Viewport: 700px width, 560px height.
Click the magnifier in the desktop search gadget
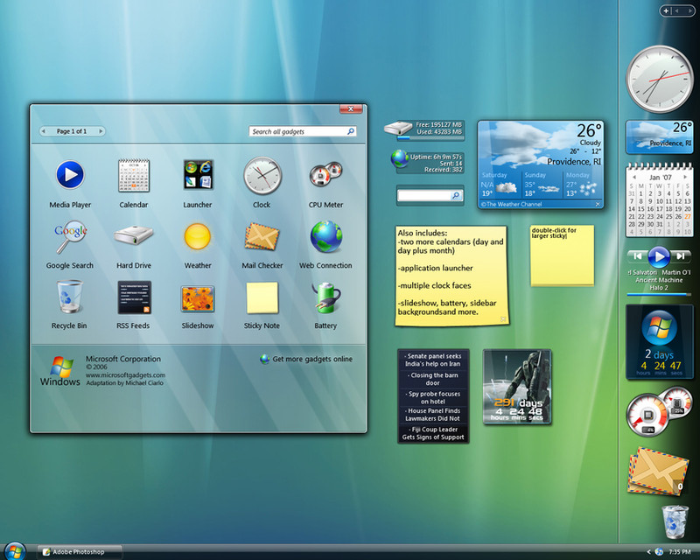[456, 196]
